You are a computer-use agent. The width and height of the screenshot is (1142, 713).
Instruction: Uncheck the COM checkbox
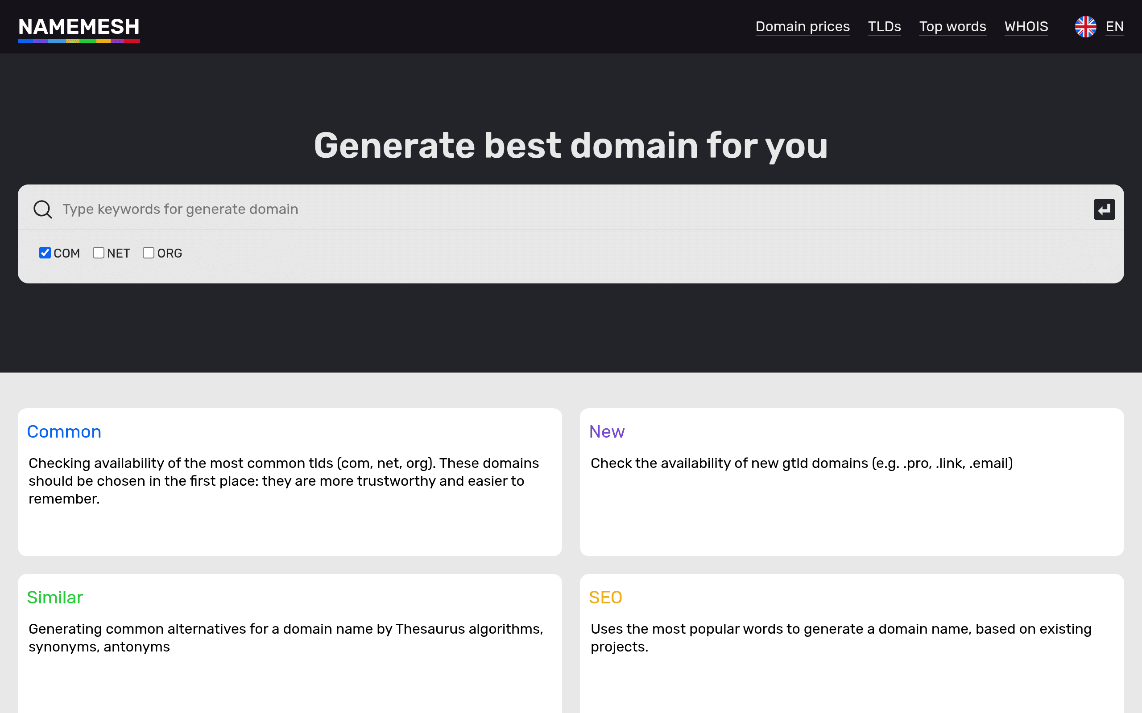click(45, 253)
